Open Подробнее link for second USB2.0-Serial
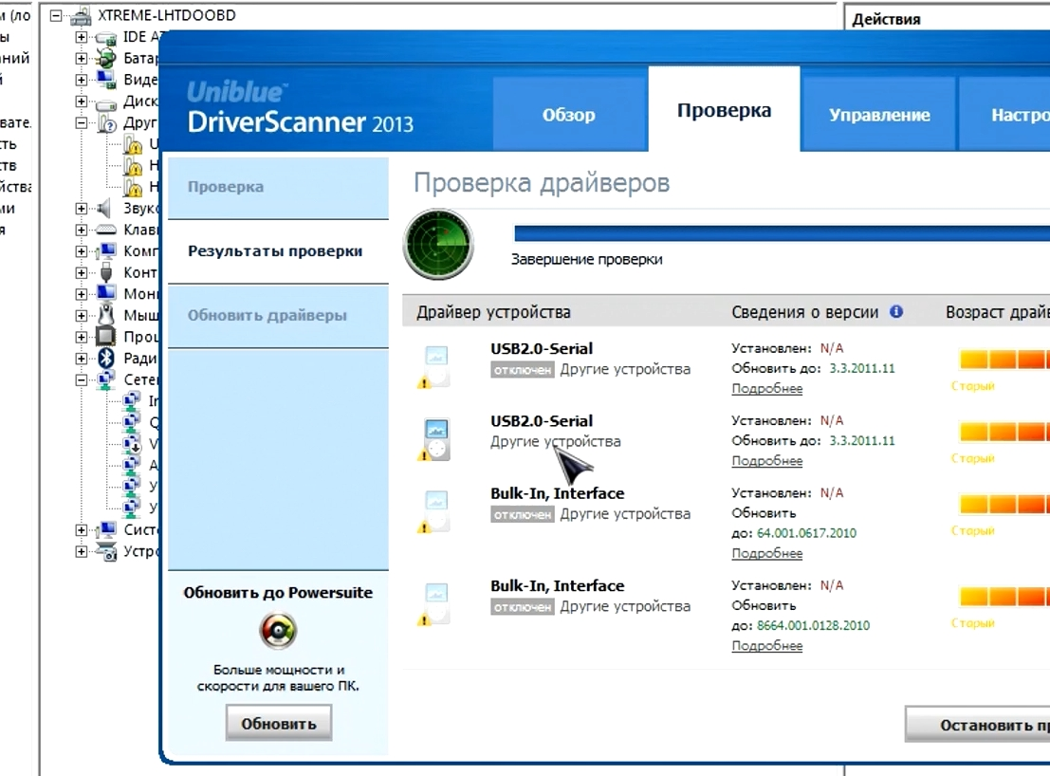Image resolution: width=1050 pixels, height=776 pixels. (x=766, y=461)
